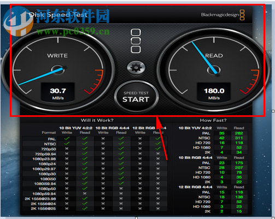The height and width of the screenshot is (219, 275).
Task: Click the 1080p50 format row
Action: pyautogui.click(x=95, y=188)
